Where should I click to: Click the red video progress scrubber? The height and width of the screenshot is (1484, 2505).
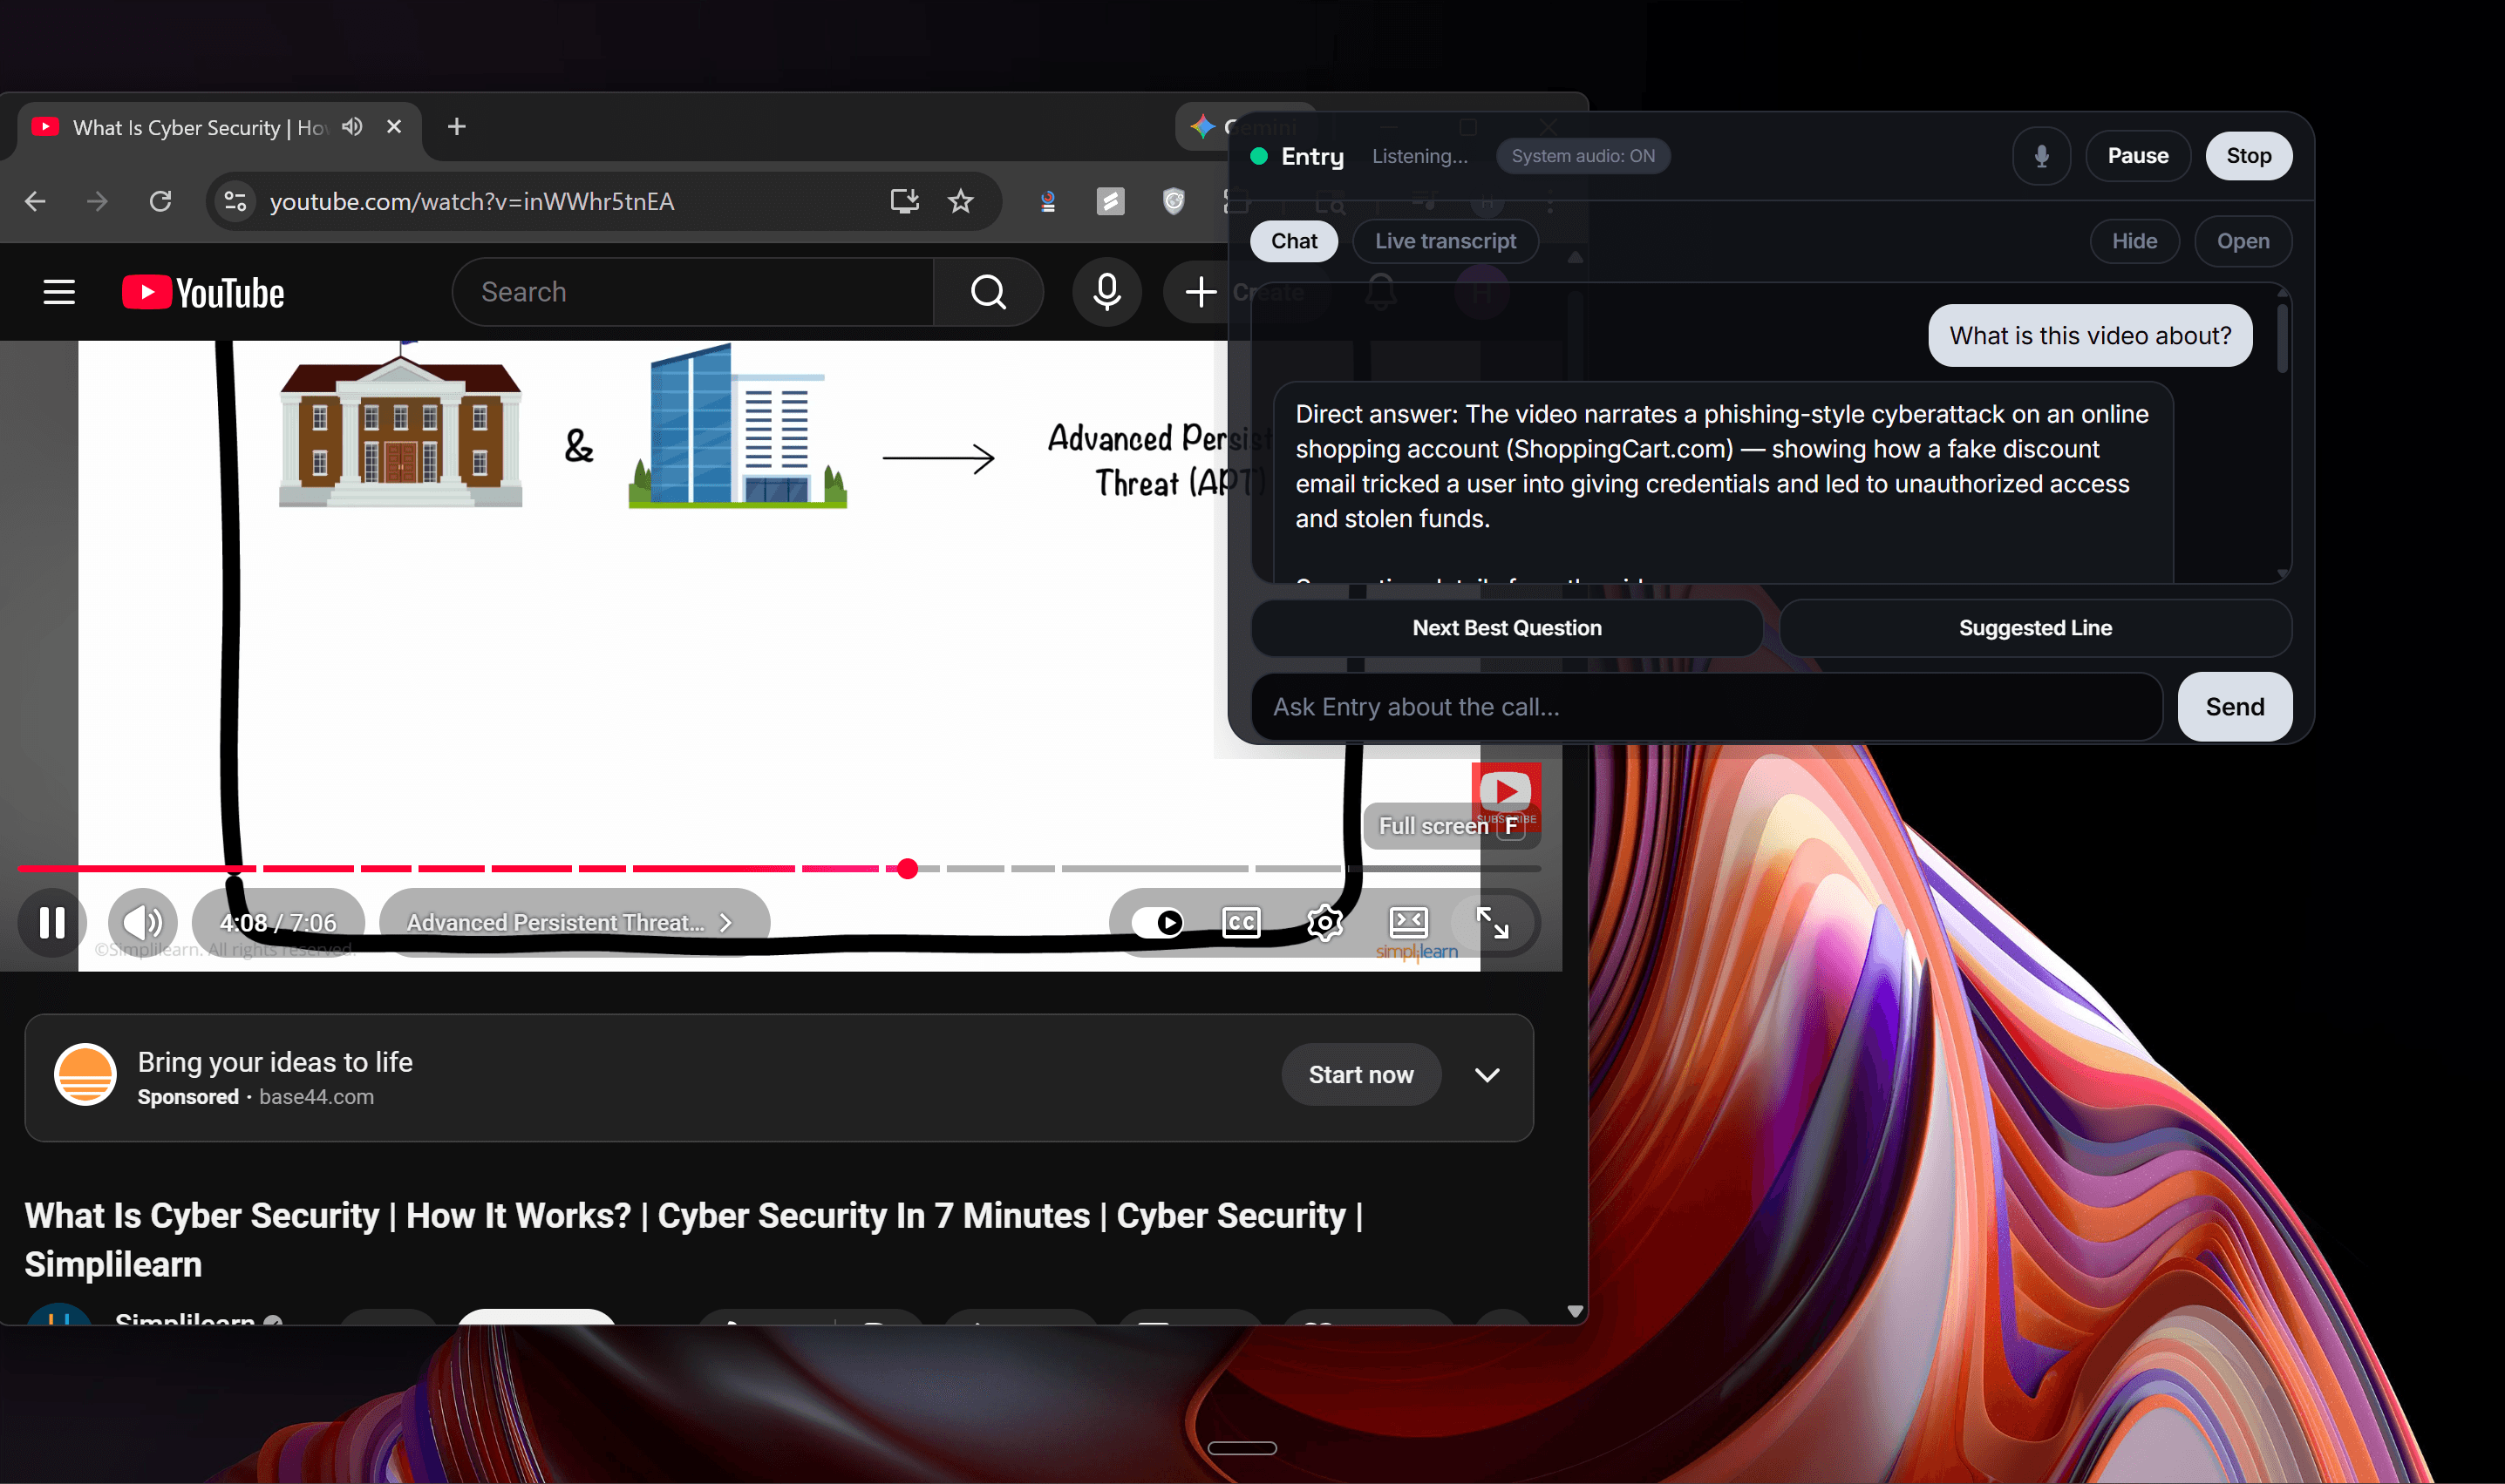[x=908, y=868]
